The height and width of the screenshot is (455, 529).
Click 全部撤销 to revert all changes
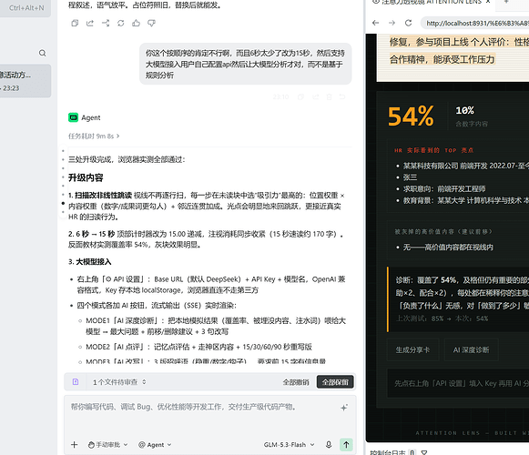(x=296, y=382)
